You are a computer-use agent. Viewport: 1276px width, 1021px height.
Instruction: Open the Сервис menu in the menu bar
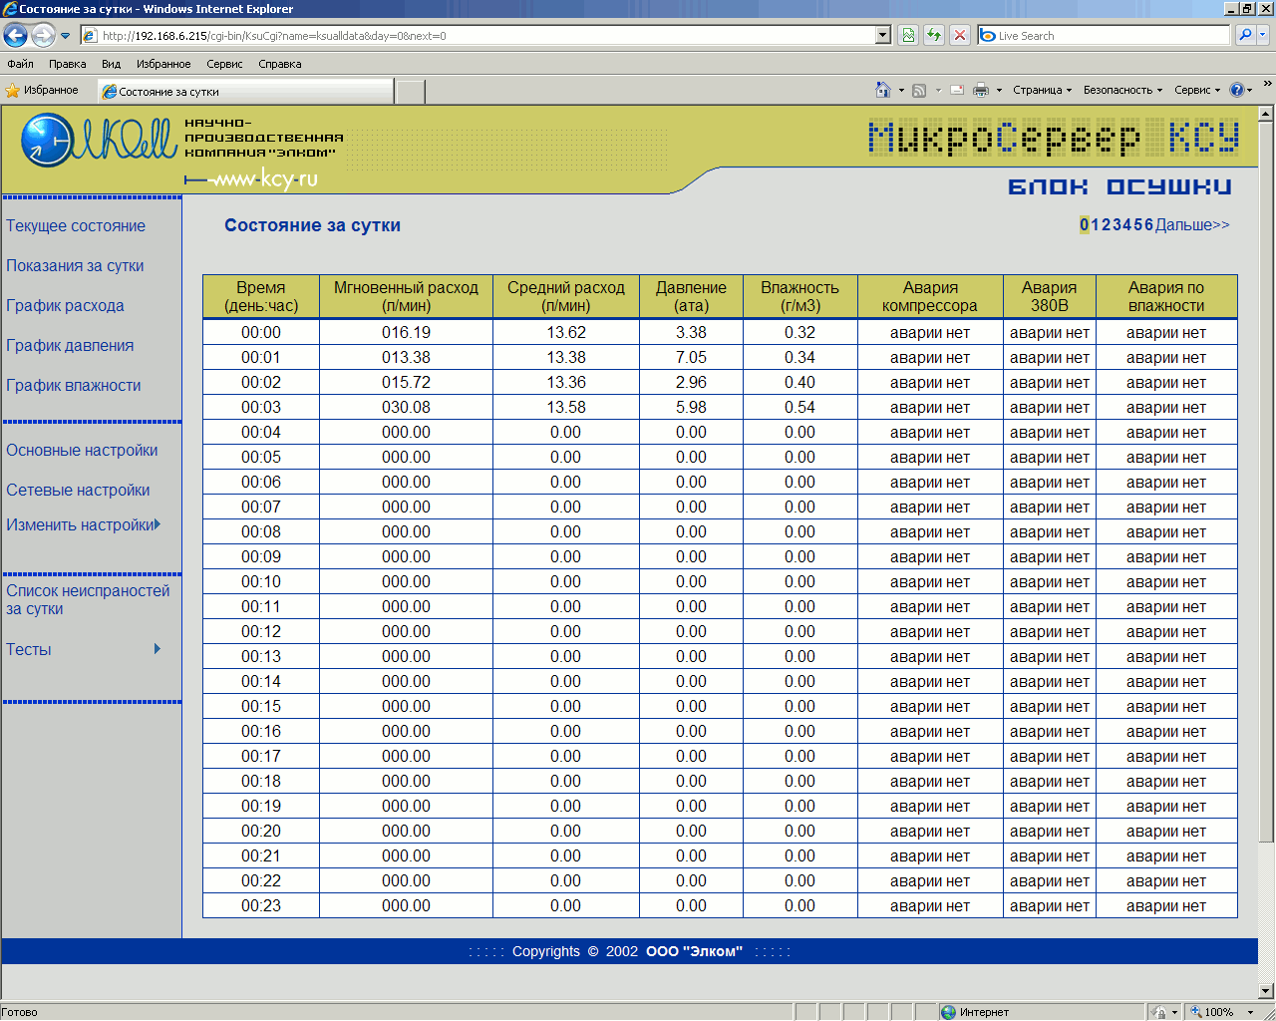(224, 64)
